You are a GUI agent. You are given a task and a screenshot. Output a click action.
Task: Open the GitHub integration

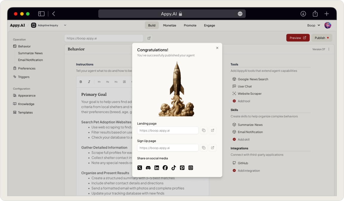pyautogui.click(x=240, y=163)
